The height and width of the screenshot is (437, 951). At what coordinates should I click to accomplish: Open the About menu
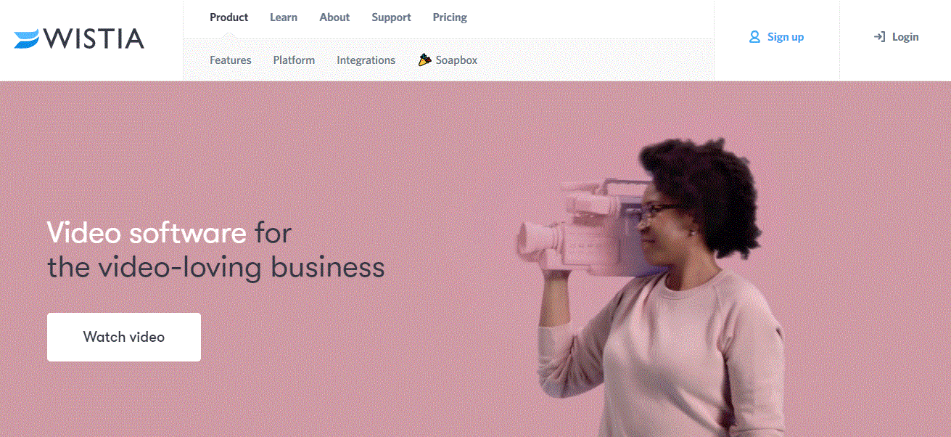(334, 17)
